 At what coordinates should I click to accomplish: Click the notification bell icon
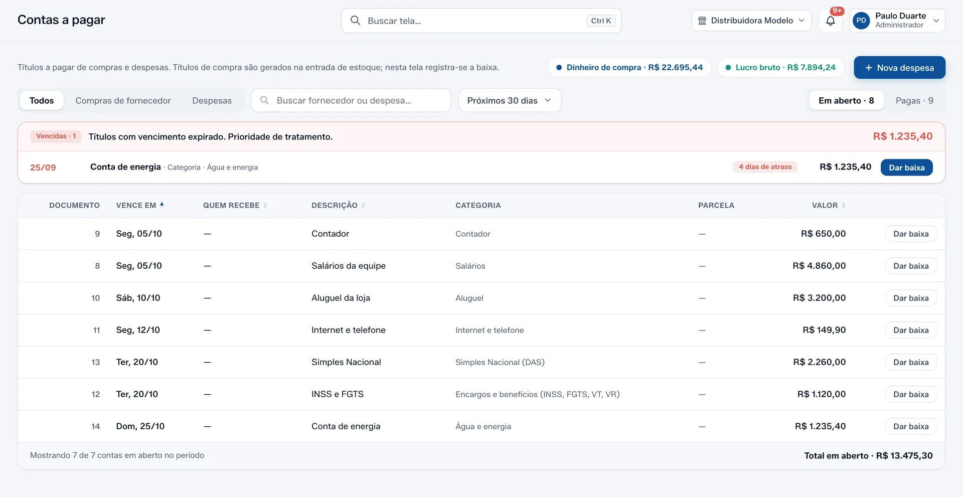pos(831,21)
